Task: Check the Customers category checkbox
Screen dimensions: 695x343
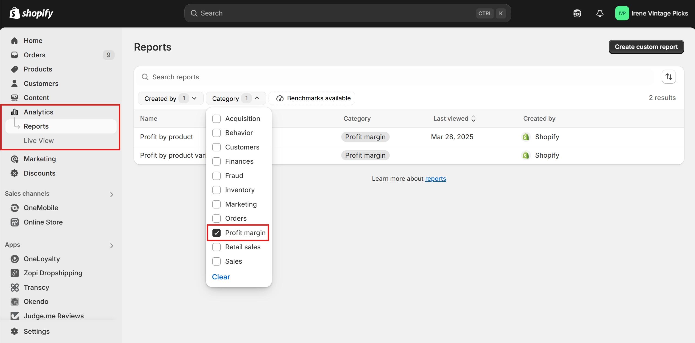Action: pyautogui.click(x=217, y=147)
